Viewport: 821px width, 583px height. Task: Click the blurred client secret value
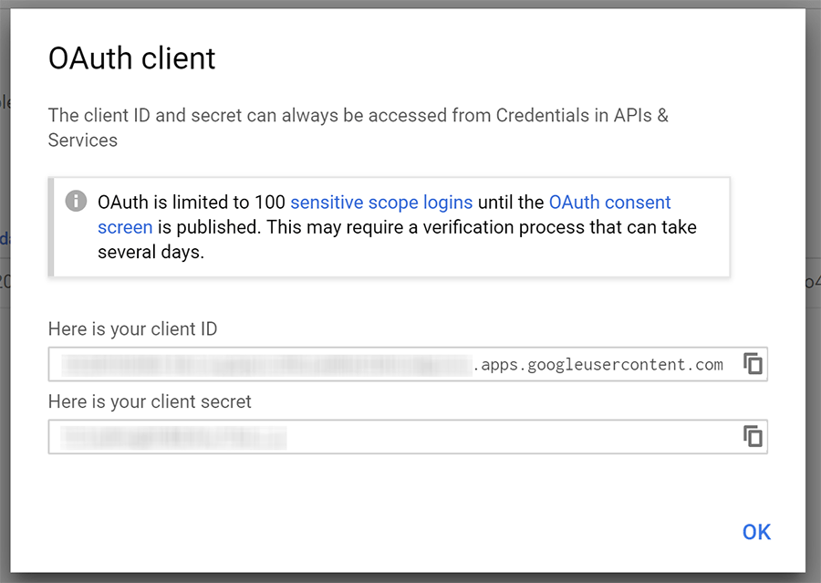[173, 438]
